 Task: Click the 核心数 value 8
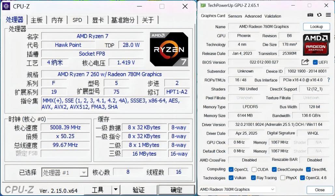pos(128,172)
